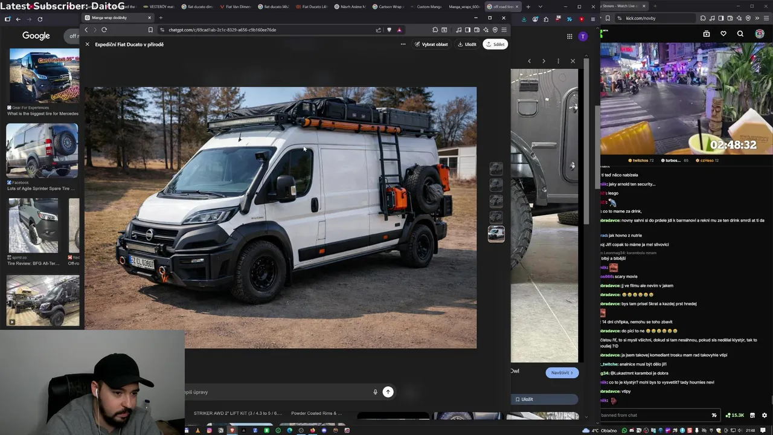Select the top thumbnail in the image strip
This screenshot has width=773, height=435.
point(496,169)
